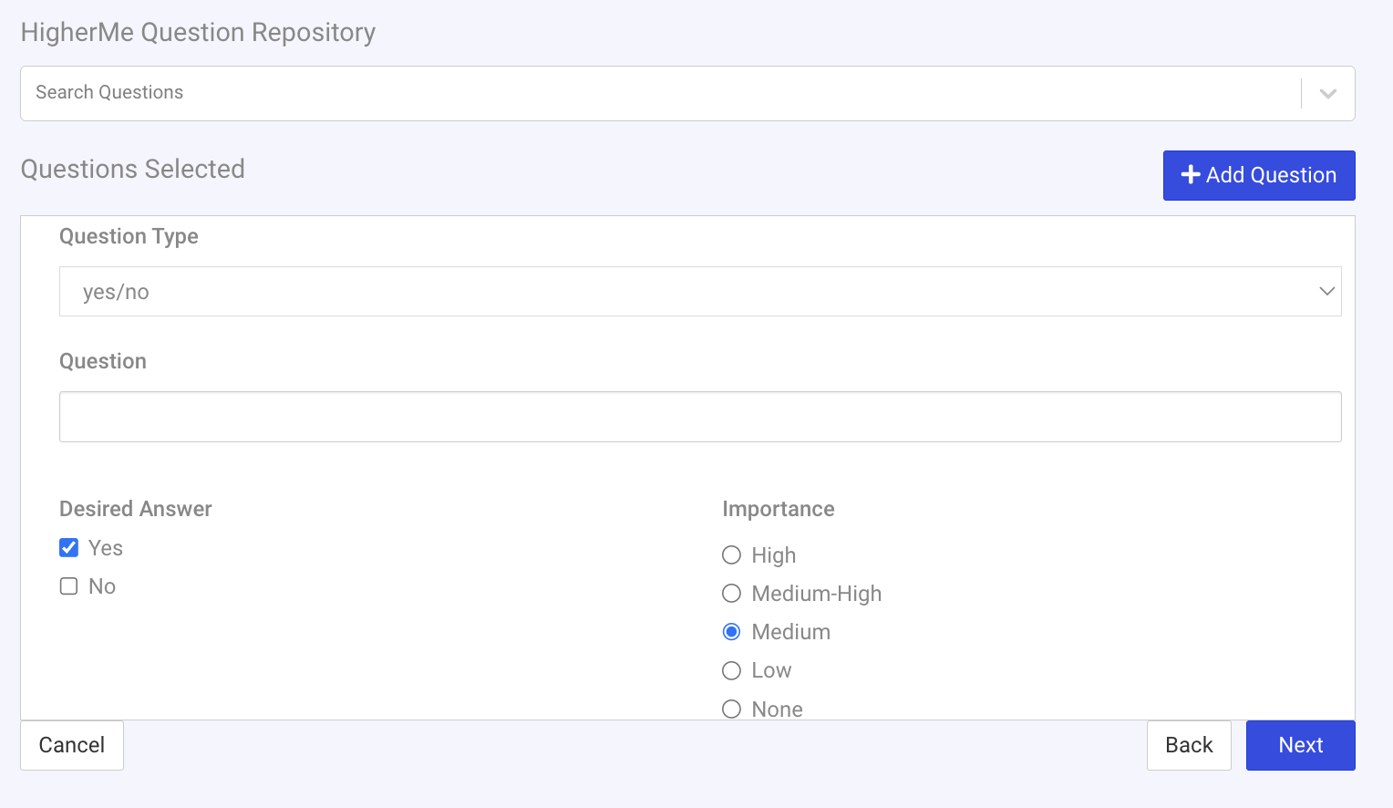Click Add Question to create a question

click(1258, 175)
